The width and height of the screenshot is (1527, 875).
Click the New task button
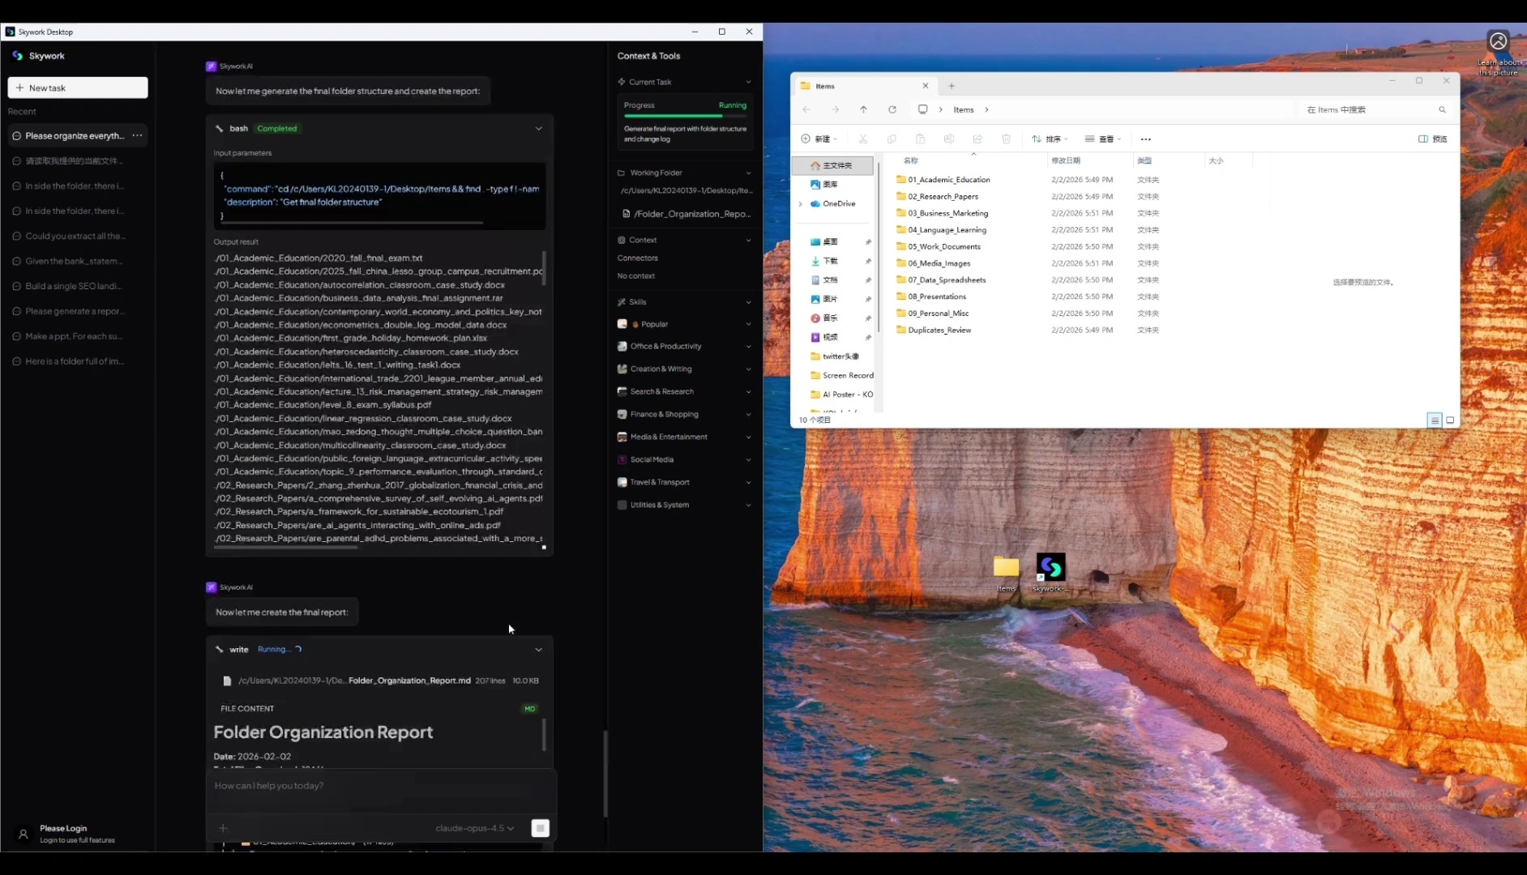78,87
